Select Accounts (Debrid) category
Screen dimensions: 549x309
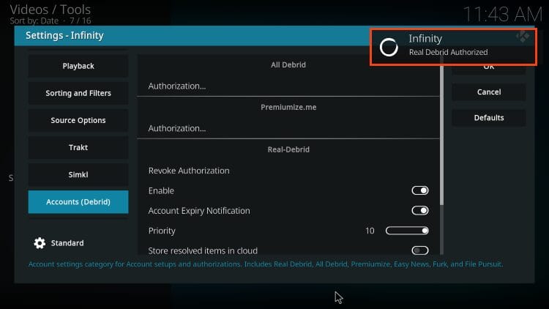[x=78, y=202]
